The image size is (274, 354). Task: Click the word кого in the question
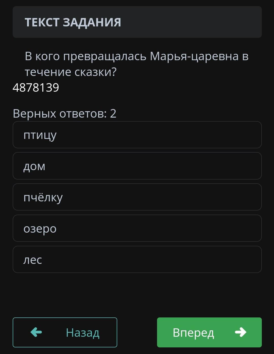point(47,56)
